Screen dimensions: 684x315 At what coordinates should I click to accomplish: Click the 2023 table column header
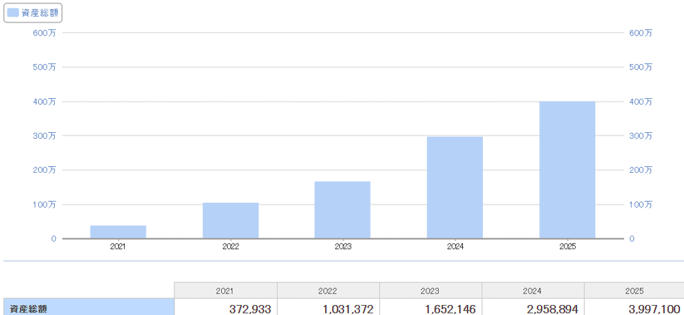[x=430, y=291]
